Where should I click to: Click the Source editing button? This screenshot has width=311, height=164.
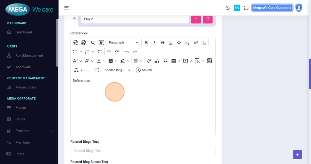pos(144,70)
